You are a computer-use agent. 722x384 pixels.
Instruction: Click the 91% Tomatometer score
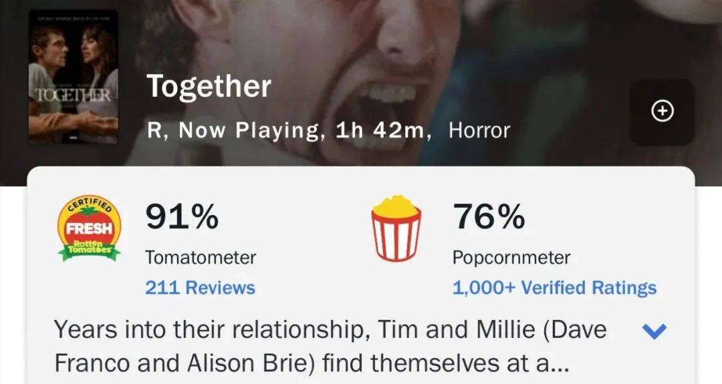pyautogui.click(x=182, y=216)
